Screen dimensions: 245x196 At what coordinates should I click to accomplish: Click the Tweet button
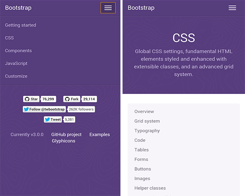pyautogui.click(x=53, y=120)
